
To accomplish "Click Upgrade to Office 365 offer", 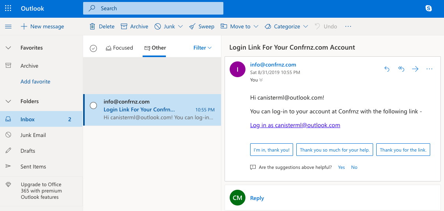I will (x=41, y=191).
